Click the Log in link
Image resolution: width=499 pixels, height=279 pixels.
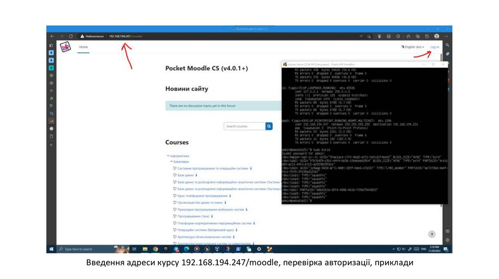[434, 47]
